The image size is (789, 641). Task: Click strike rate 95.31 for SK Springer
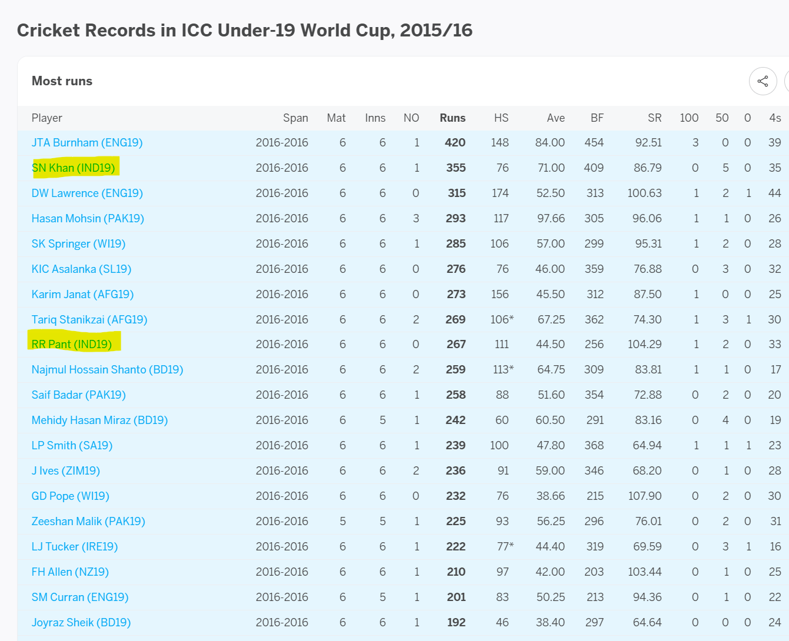(x=648, y=243)
